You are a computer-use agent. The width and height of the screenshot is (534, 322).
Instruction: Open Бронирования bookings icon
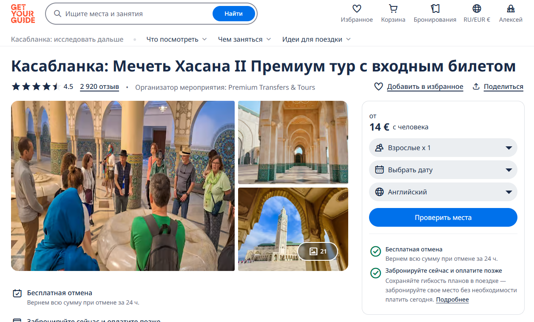(x=435, y=9)
